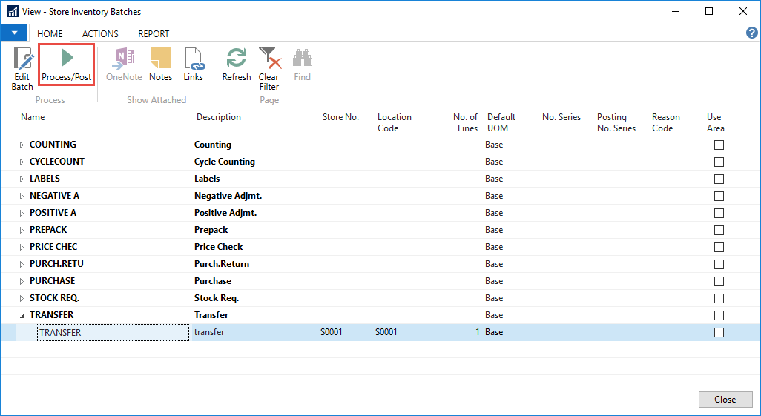This screenshot has width=761, height=416.
Task: Expand the CYCLECOUNT batch group
Action: coord(22,162)
